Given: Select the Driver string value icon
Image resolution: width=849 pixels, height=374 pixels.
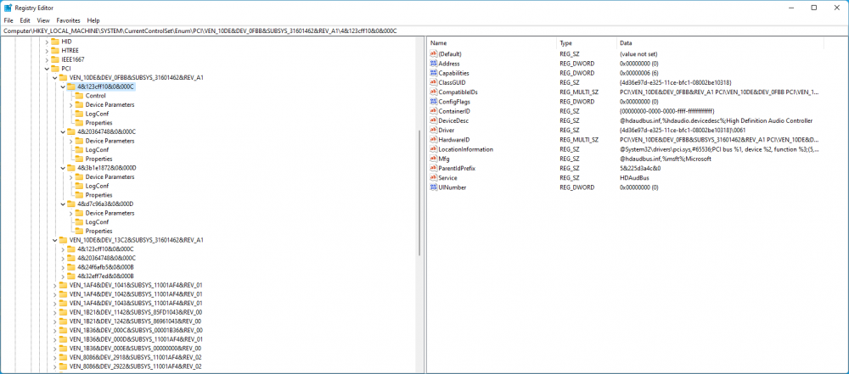Looking at the screenshot, I should coord(433,130).
